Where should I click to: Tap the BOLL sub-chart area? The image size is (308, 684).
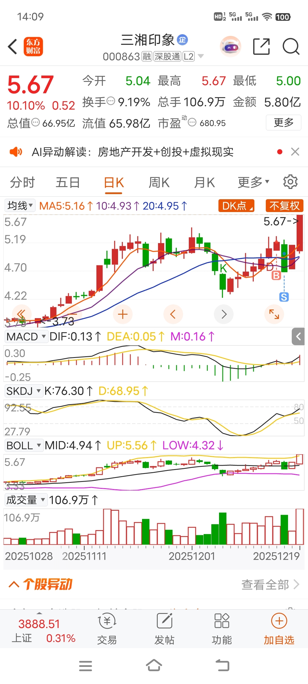point(154,472)
